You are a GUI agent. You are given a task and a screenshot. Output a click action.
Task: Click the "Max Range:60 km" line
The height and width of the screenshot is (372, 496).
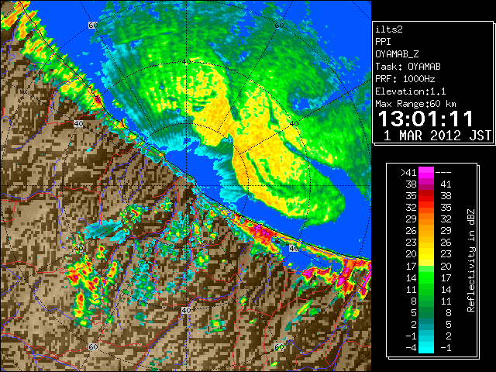(415, 104)
